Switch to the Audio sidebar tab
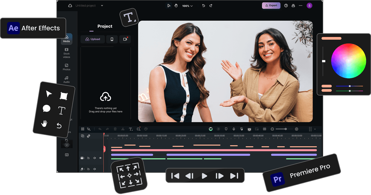Screen dimensions: 371x195 [66, 80]
